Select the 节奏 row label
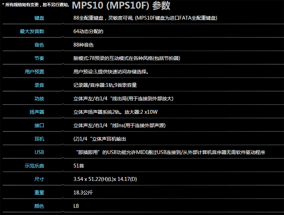 [39, 58]
